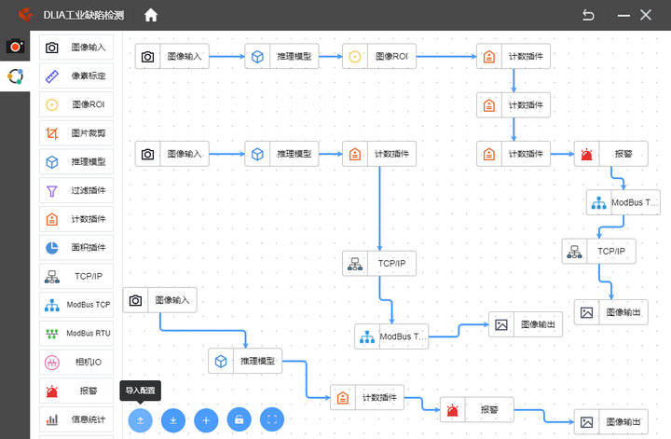
Task: Toggle the canvas lock button
Action: (x=239, y=420)
